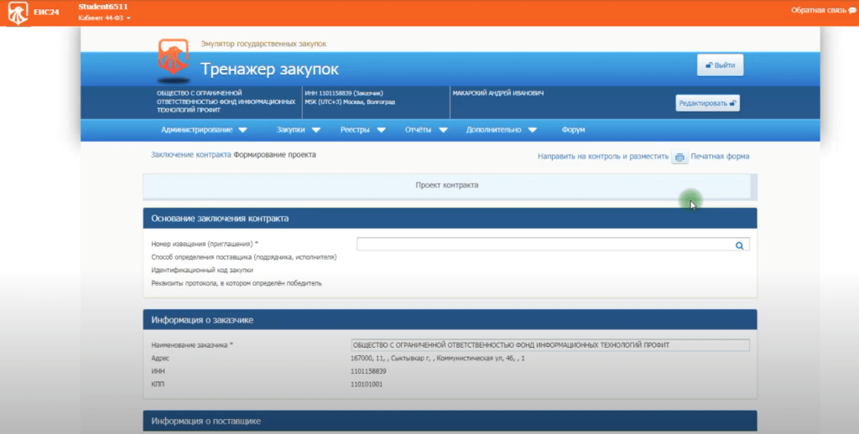This screenshot has width=859, height=434.
Task: Expand the Дополнительно menu
Action: coord(501,130)
